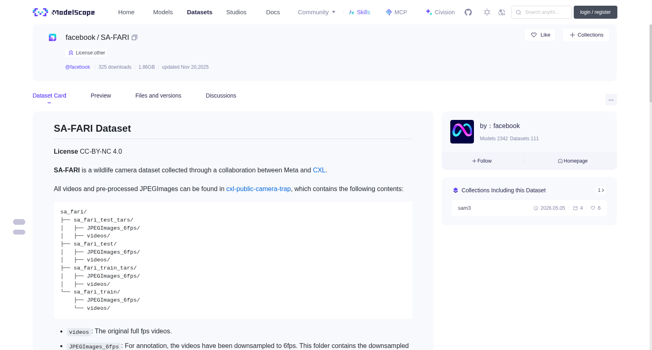Click the 'License CC-BY-NC 4.0' line
Viewport: 652px width, 350px height.
click(88, 152)
